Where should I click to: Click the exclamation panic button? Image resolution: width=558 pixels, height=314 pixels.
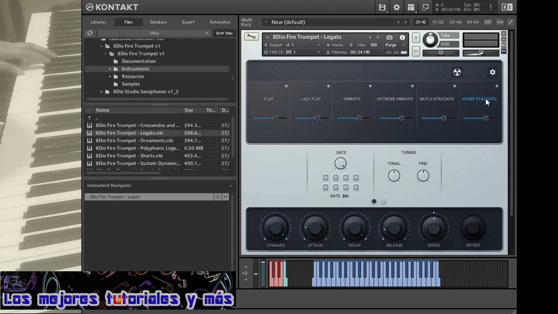coord(491,7)
